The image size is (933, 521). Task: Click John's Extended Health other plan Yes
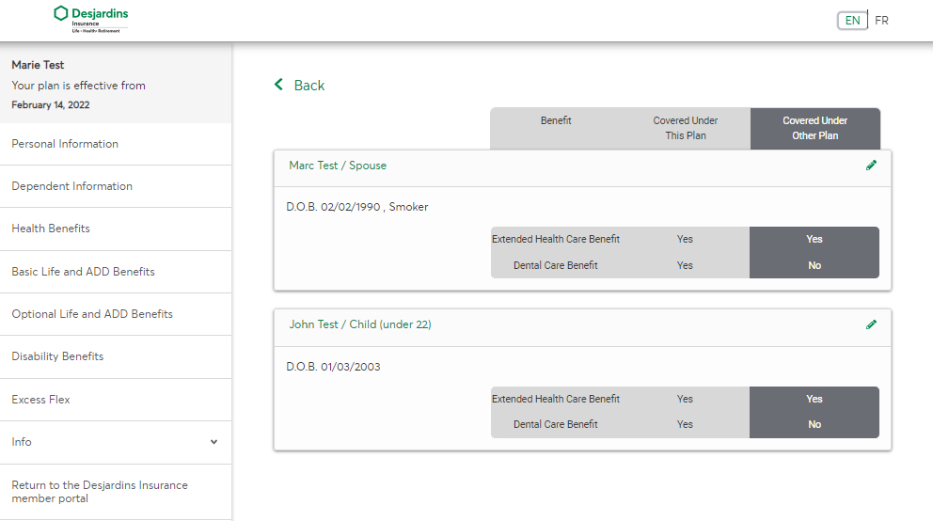click(x=814, y=399)
